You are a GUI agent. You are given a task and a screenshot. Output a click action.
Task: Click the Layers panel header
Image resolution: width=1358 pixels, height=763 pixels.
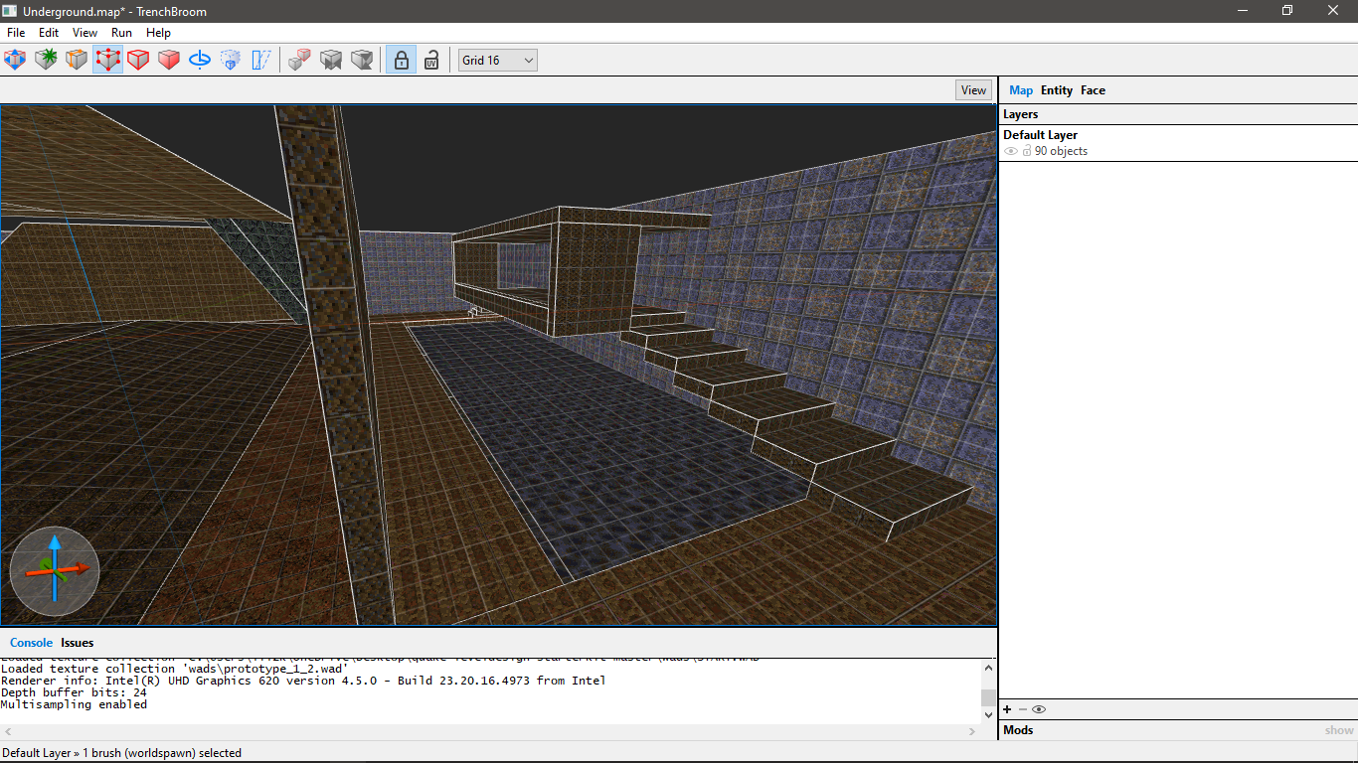tap(1178, 114)
